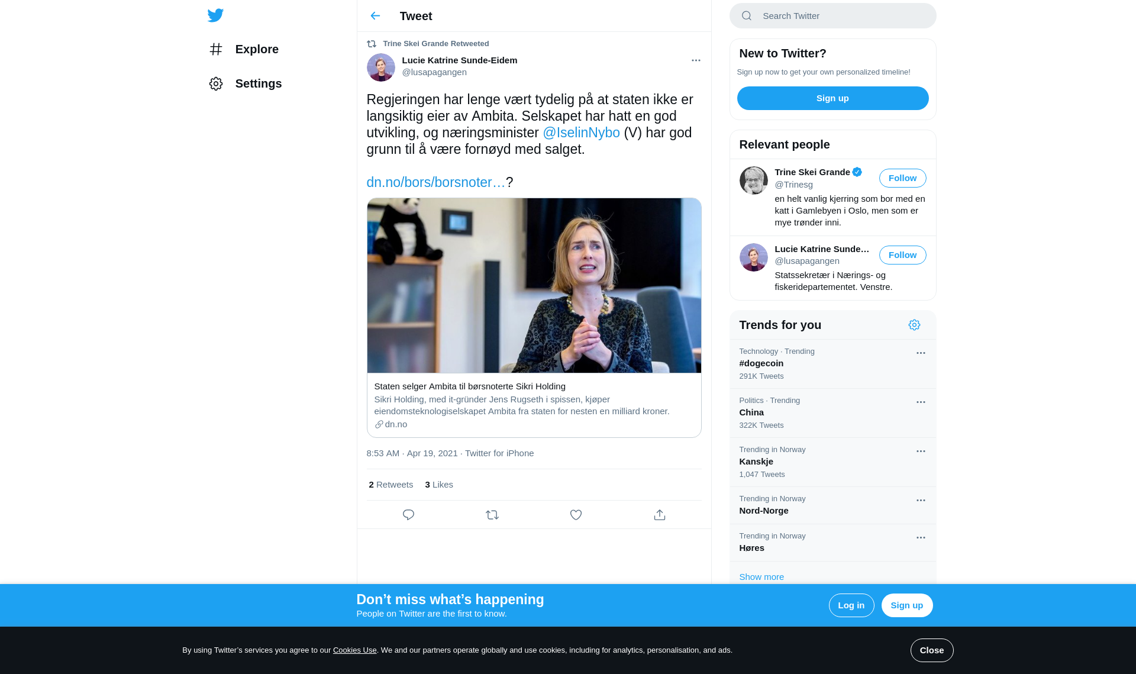Screen dimensions: 1136x674
Task: Open article card photo of woman
Action: click(x=534, y=286)
